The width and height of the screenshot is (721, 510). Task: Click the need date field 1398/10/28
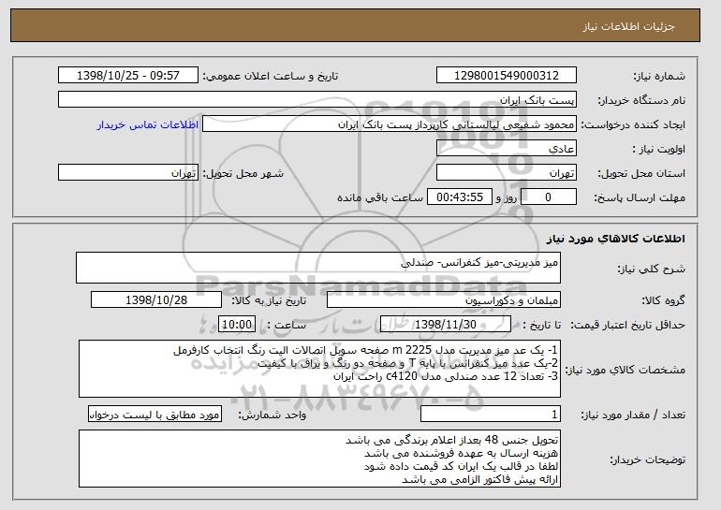(156, 300)
